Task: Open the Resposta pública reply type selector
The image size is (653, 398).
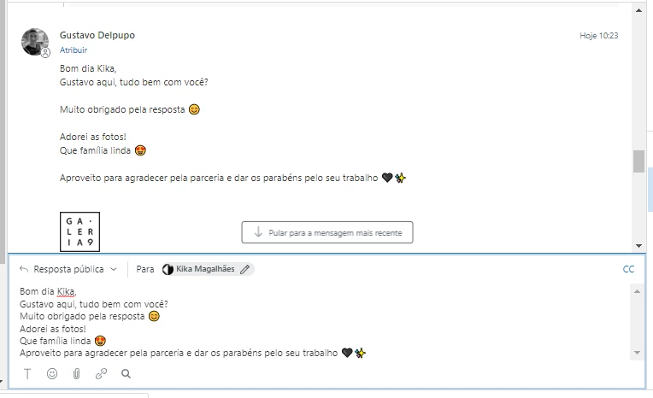Action: click(x=68, y=269)
